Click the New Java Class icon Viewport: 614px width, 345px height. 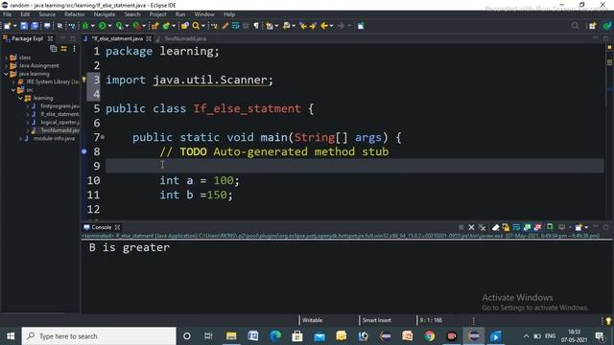166,26
